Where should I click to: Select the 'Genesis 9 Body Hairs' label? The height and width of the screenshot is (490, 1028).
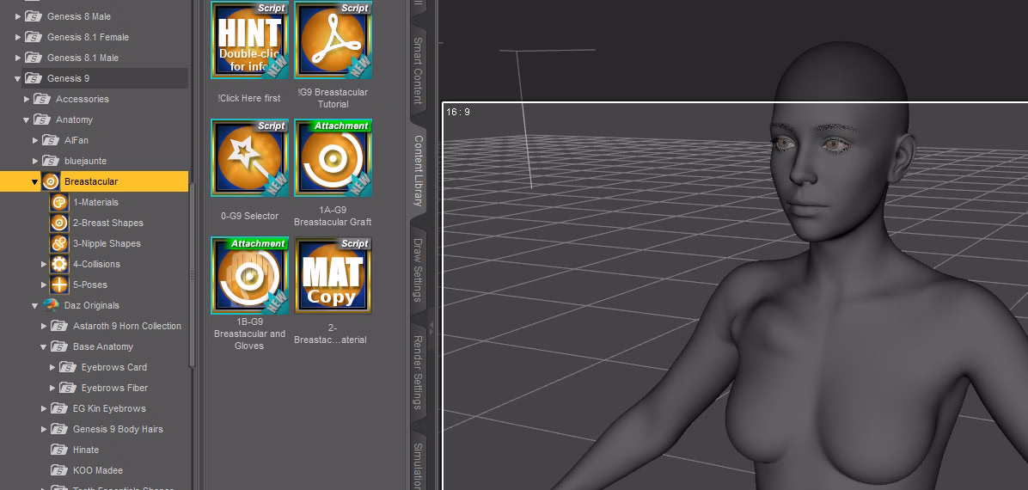118,429
